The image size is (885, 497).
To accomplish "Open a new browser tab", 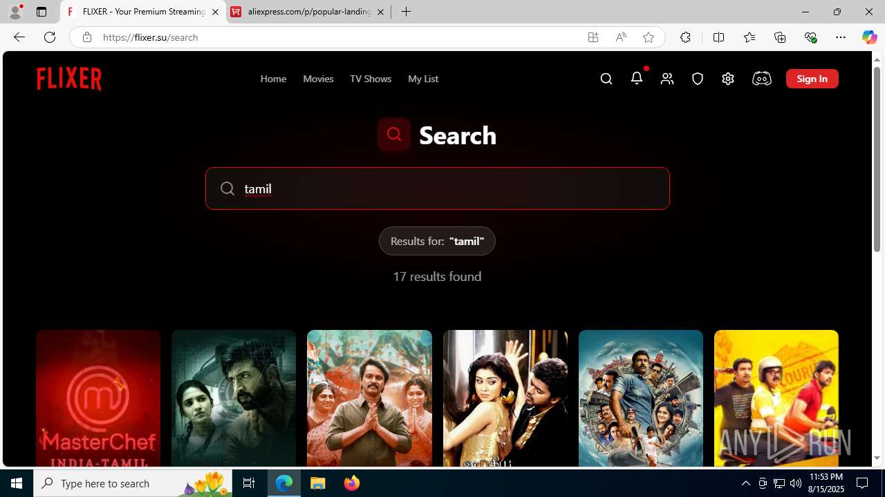I will (x=407, y=12).
